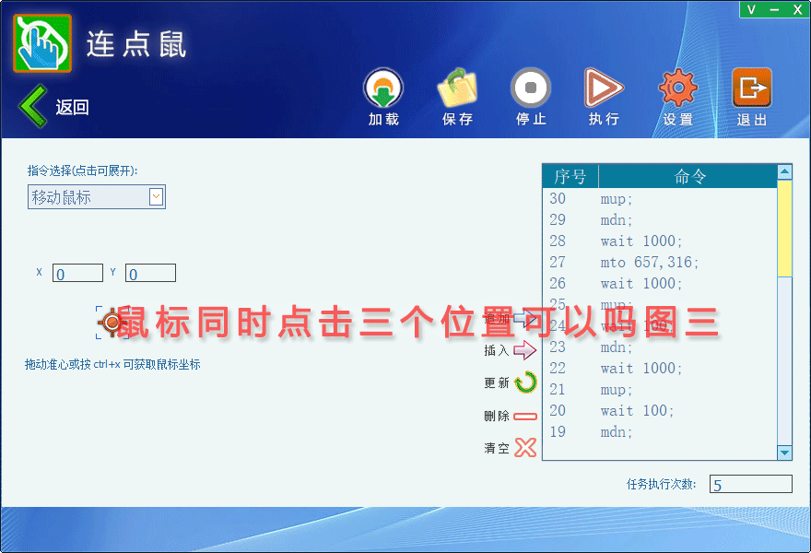The image size is (811, 553).
Task: Close the 连点鼠 window
Action: tap(797, 9)
